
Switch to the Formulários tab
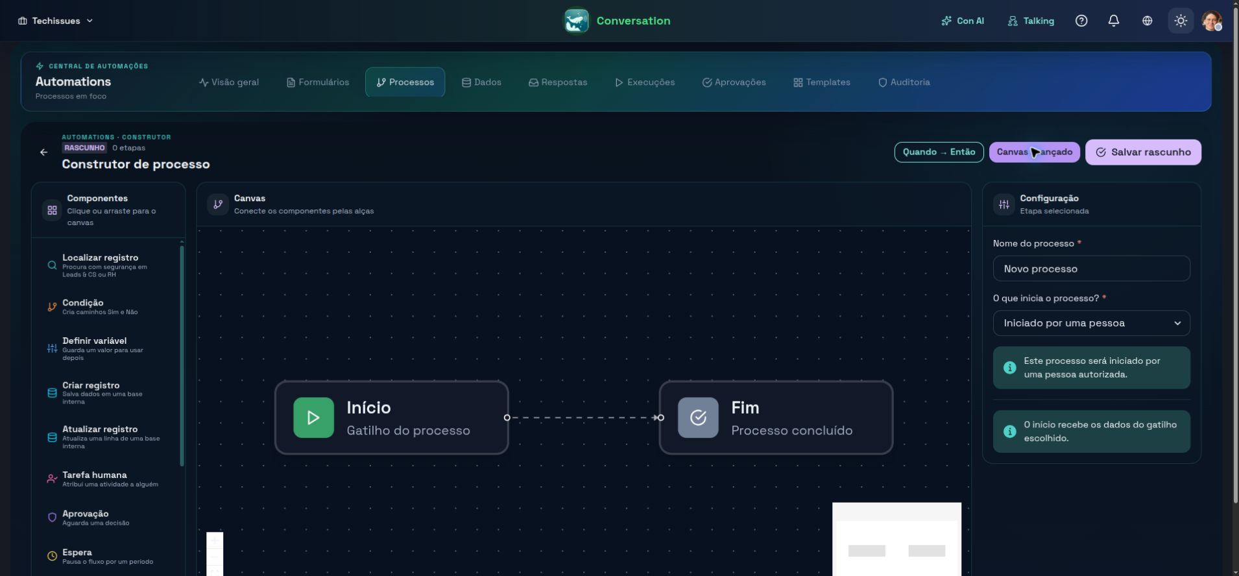(x=318, y=82)
